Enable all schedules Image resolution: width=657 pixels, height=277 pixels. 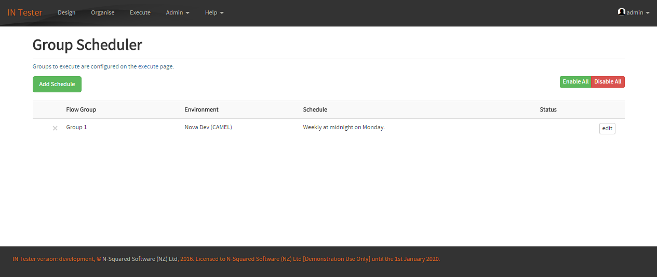[x=575, y=82]
